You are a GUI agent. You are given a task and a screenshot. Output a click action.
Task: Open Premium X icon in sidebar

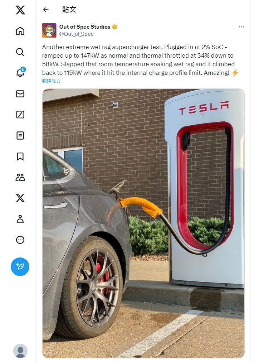tap(20, 198)
